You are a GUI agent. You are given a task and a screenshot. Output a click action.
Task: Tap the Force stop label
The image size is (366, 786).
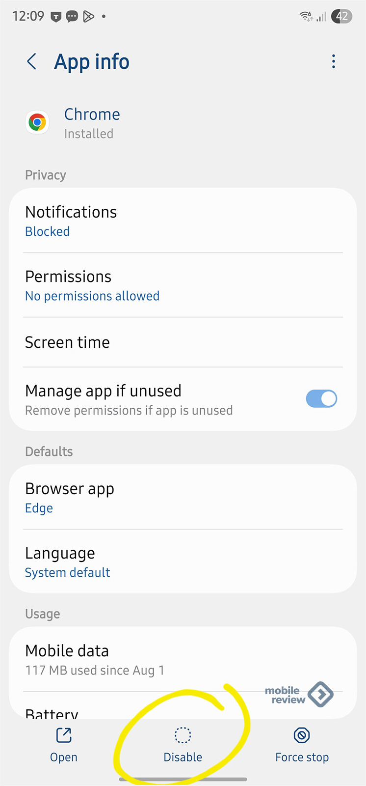click(302, 758)
